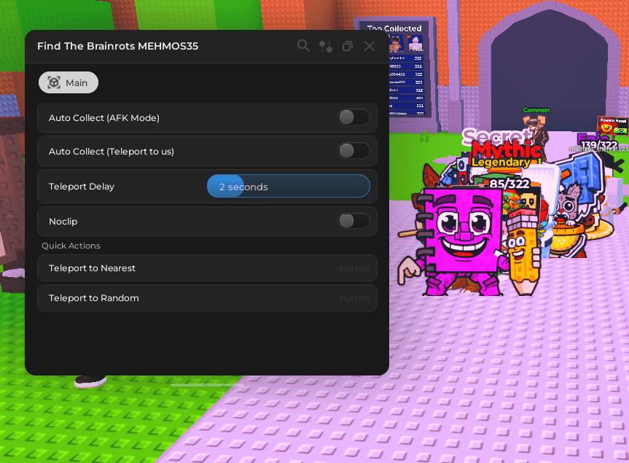Open the search icon in script window
Image resolution: width=629 pixels, height=463 pixels.
tap(303, 46)
